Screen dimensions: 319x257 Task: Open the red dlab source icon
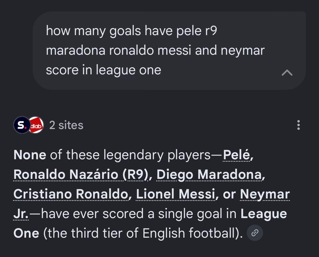pos(36,125)
